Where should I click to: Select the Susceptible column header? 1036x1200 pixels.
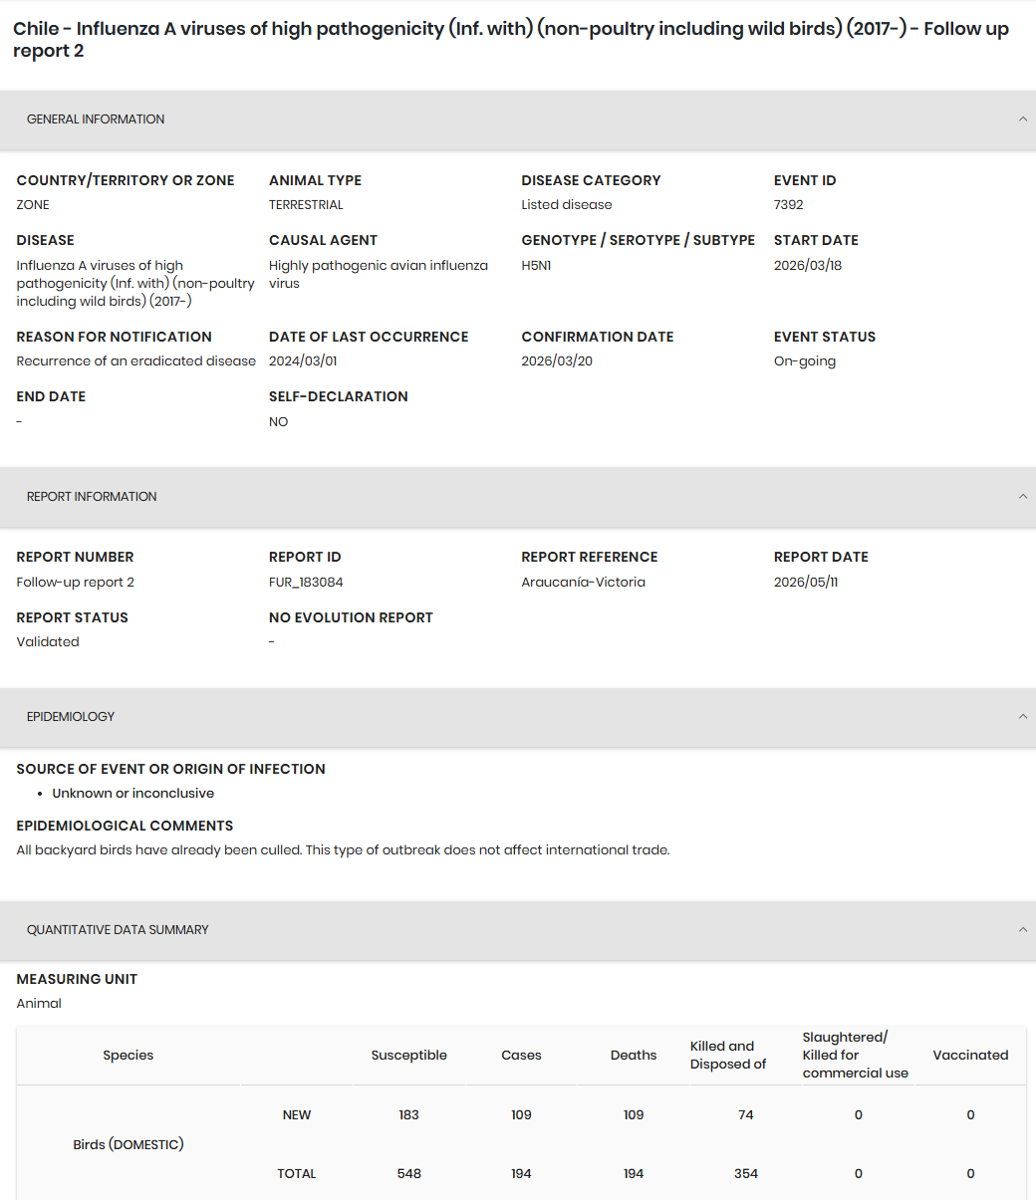coord(409,1056)
